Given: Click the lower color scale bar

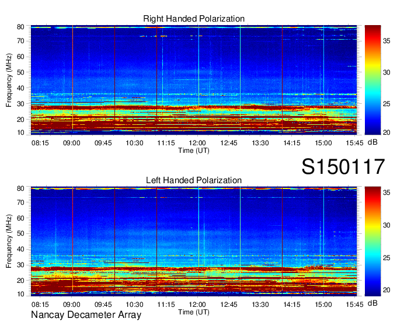Looking at the screenshot, I should 372,242.
